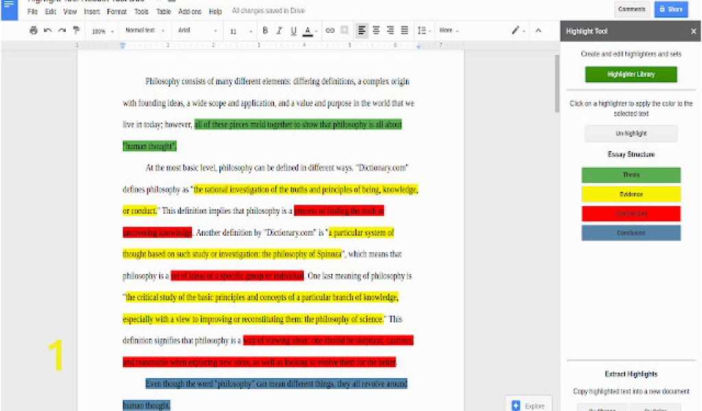Open the Insert menu
Screen dimensions: 702x411
pos(92,12)
